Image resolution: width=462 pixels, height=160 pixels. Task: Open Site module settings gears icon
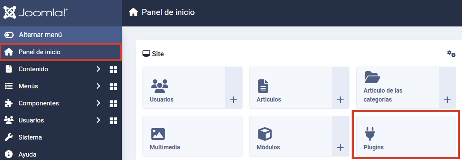tap(451, 54)
